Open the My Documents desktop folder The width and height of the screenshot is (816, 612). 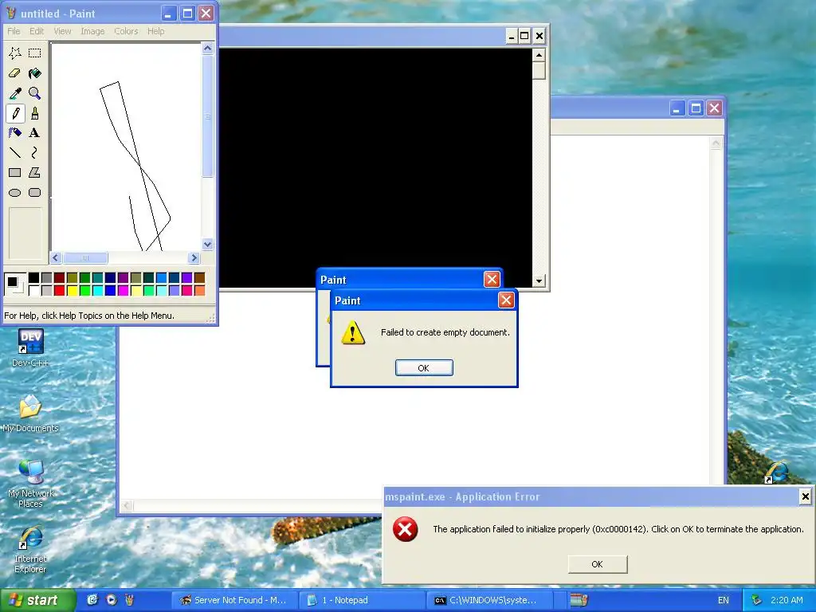30,414
